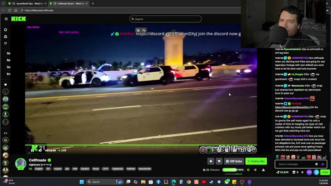Click Gift Subs button
331x186 pixels.
pos(234,161)
